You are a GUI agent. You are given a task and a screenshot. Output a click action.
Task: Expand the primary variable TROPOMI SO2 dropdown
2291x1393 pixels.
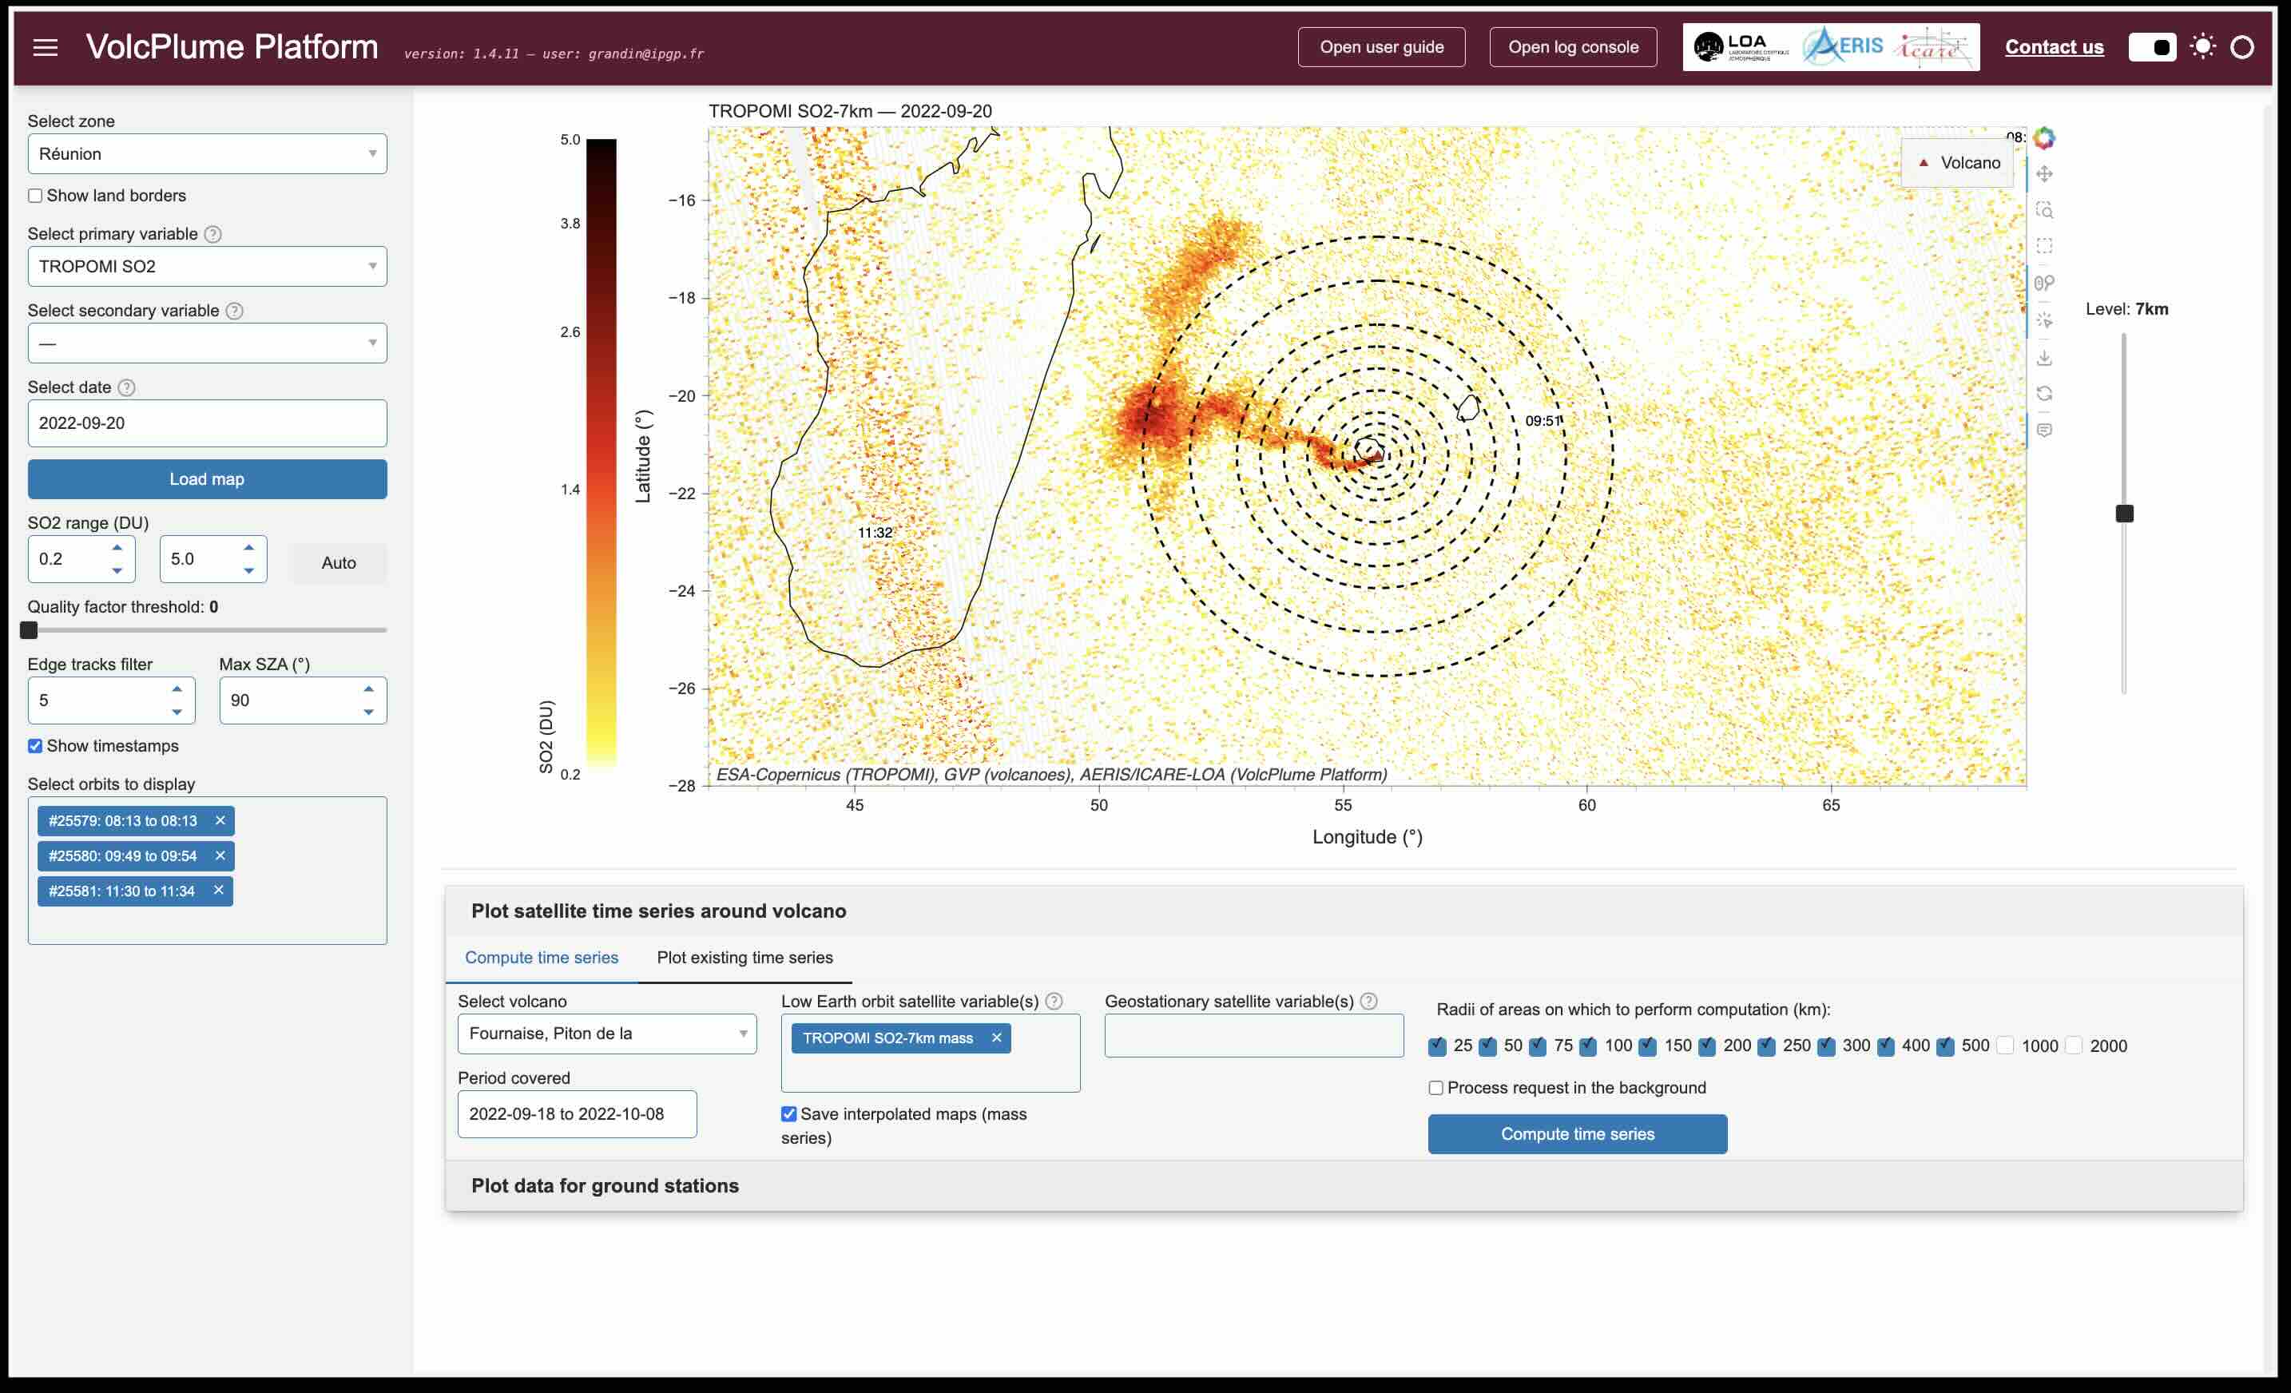pos(206,266)
